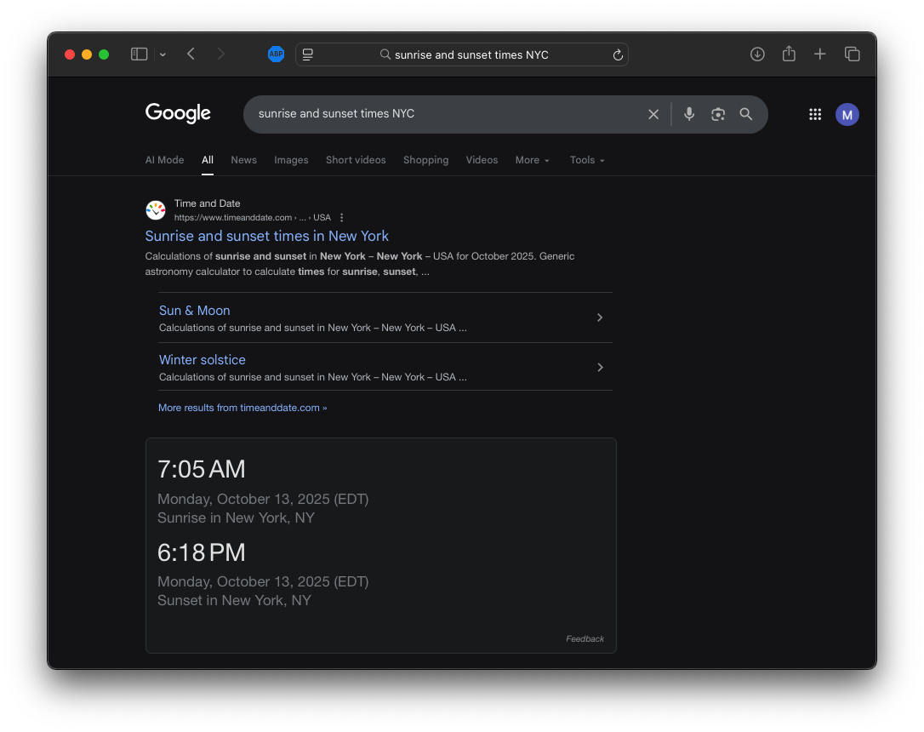Click the Share icon in Safari toolbar

click(x=789, y=54)
